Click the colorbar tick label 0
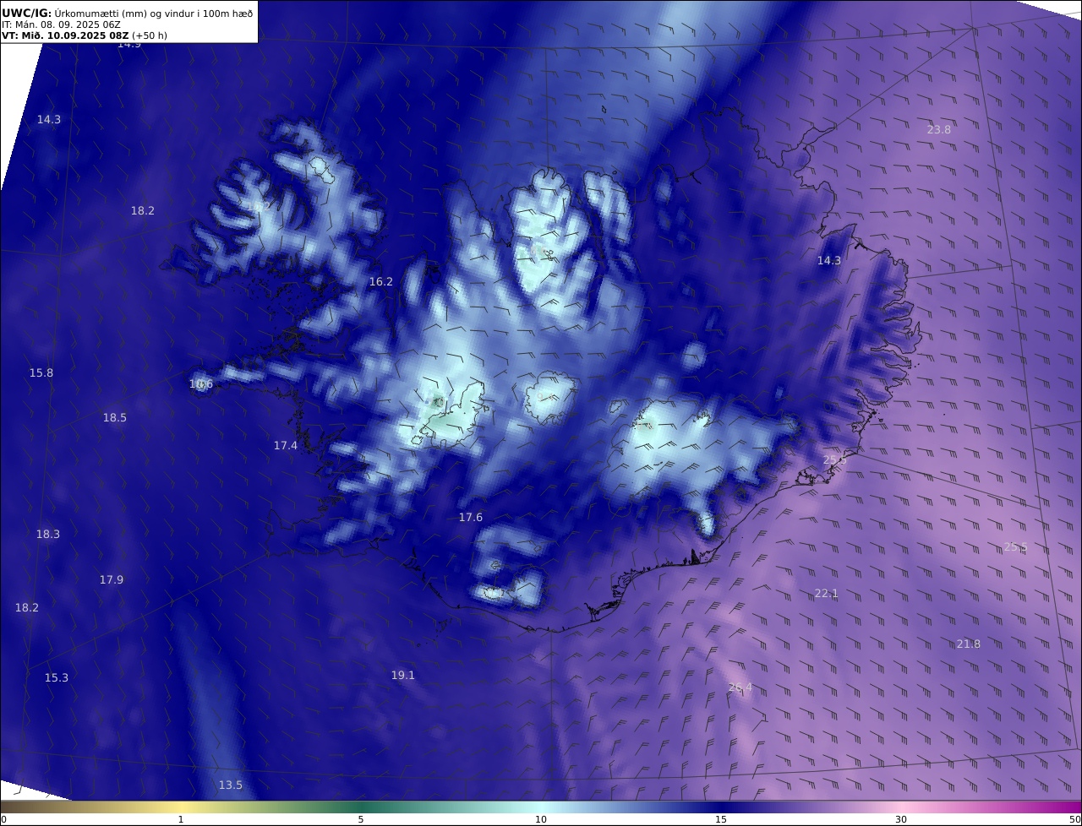This screenshot has width=1082, height=826. [x=3, y=819]
